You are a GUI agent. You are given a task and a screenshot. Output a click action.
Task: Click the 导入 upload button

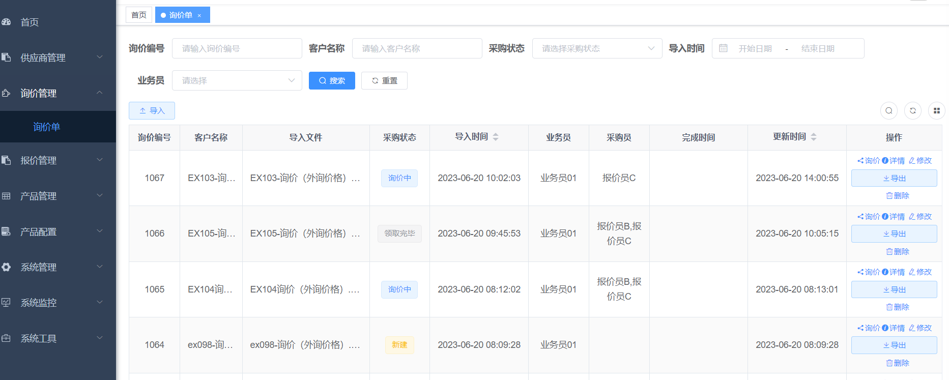[152, 110]
